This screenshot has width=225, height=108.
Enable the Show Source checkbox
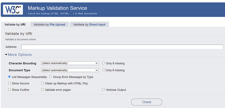tap(10, 83)
